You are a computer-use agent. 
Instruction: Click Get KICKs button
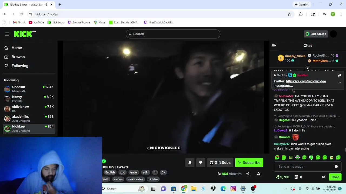coord(316,34)
